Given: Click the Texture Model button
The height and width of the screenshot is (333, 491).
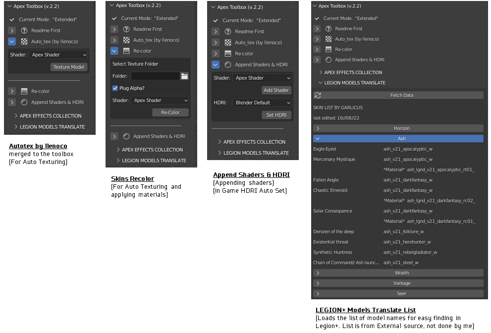Looking at the screenshot, I should pos(68,67).
